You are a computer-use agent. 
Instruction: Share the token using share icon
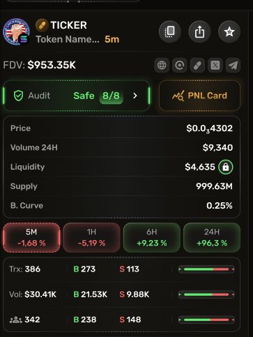(x=199, y=31)
